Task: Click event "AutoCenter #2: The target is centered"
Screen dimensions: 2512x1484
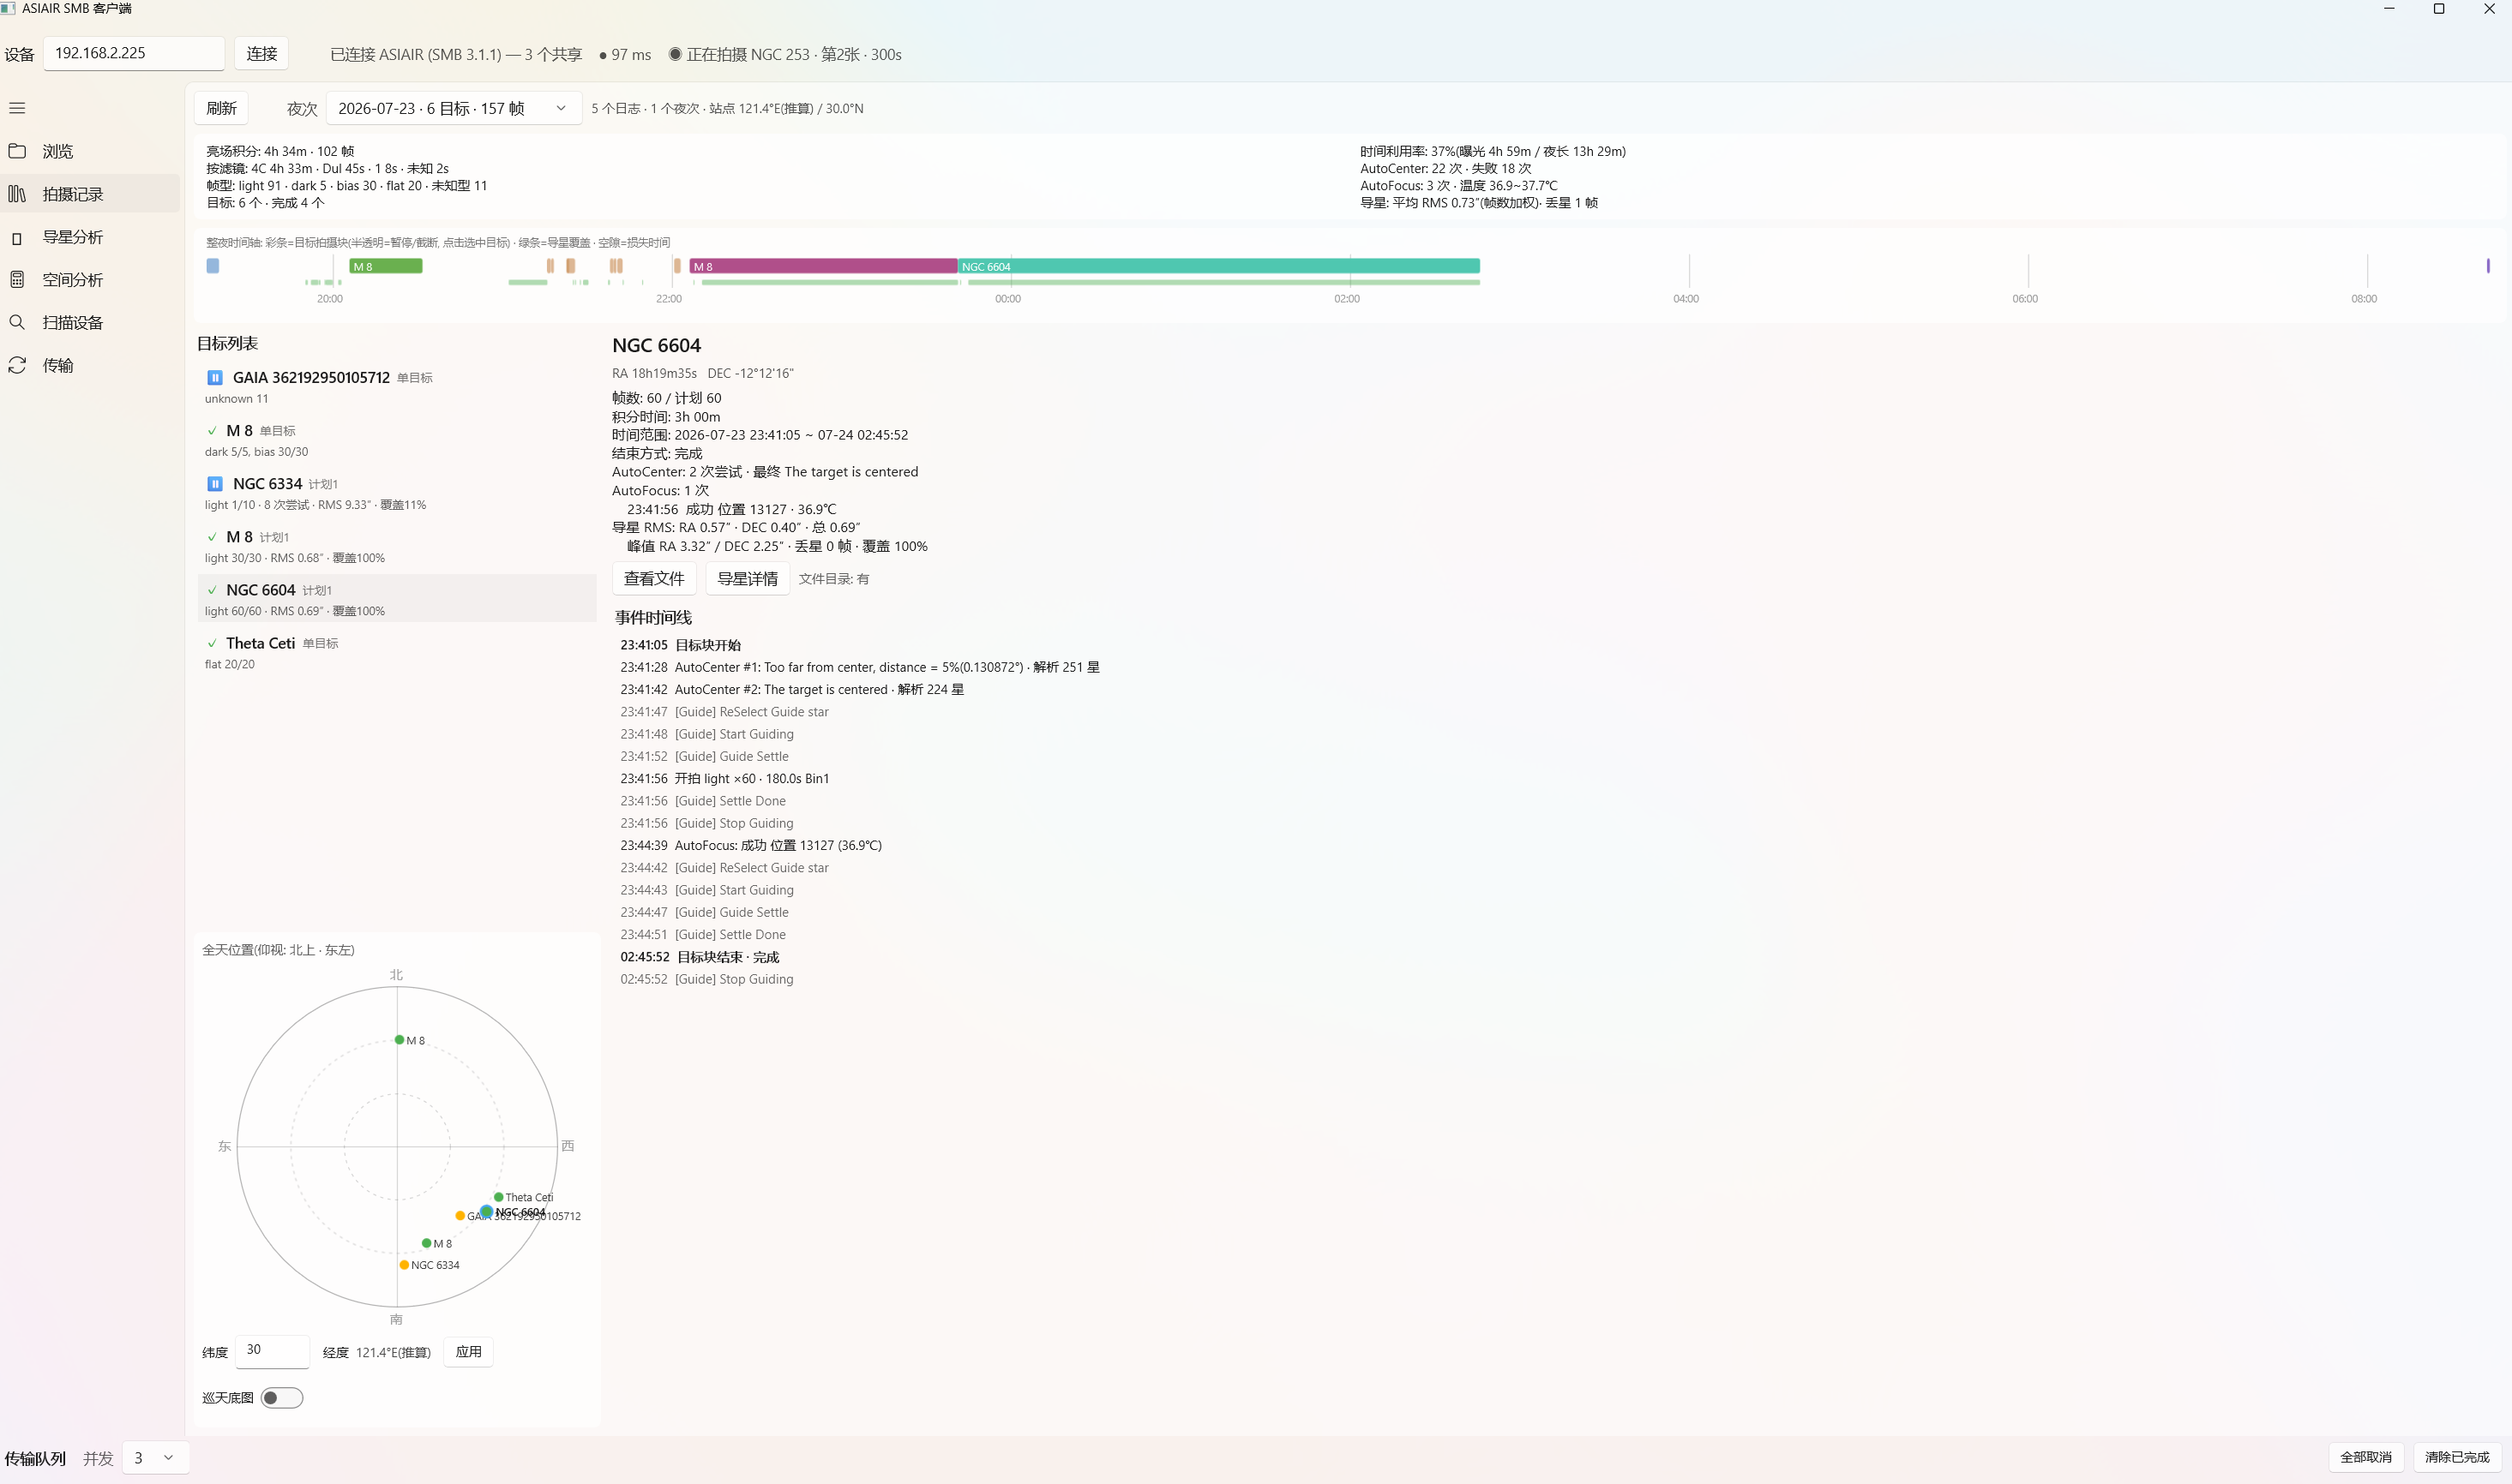Action: (x=791, y=690)
